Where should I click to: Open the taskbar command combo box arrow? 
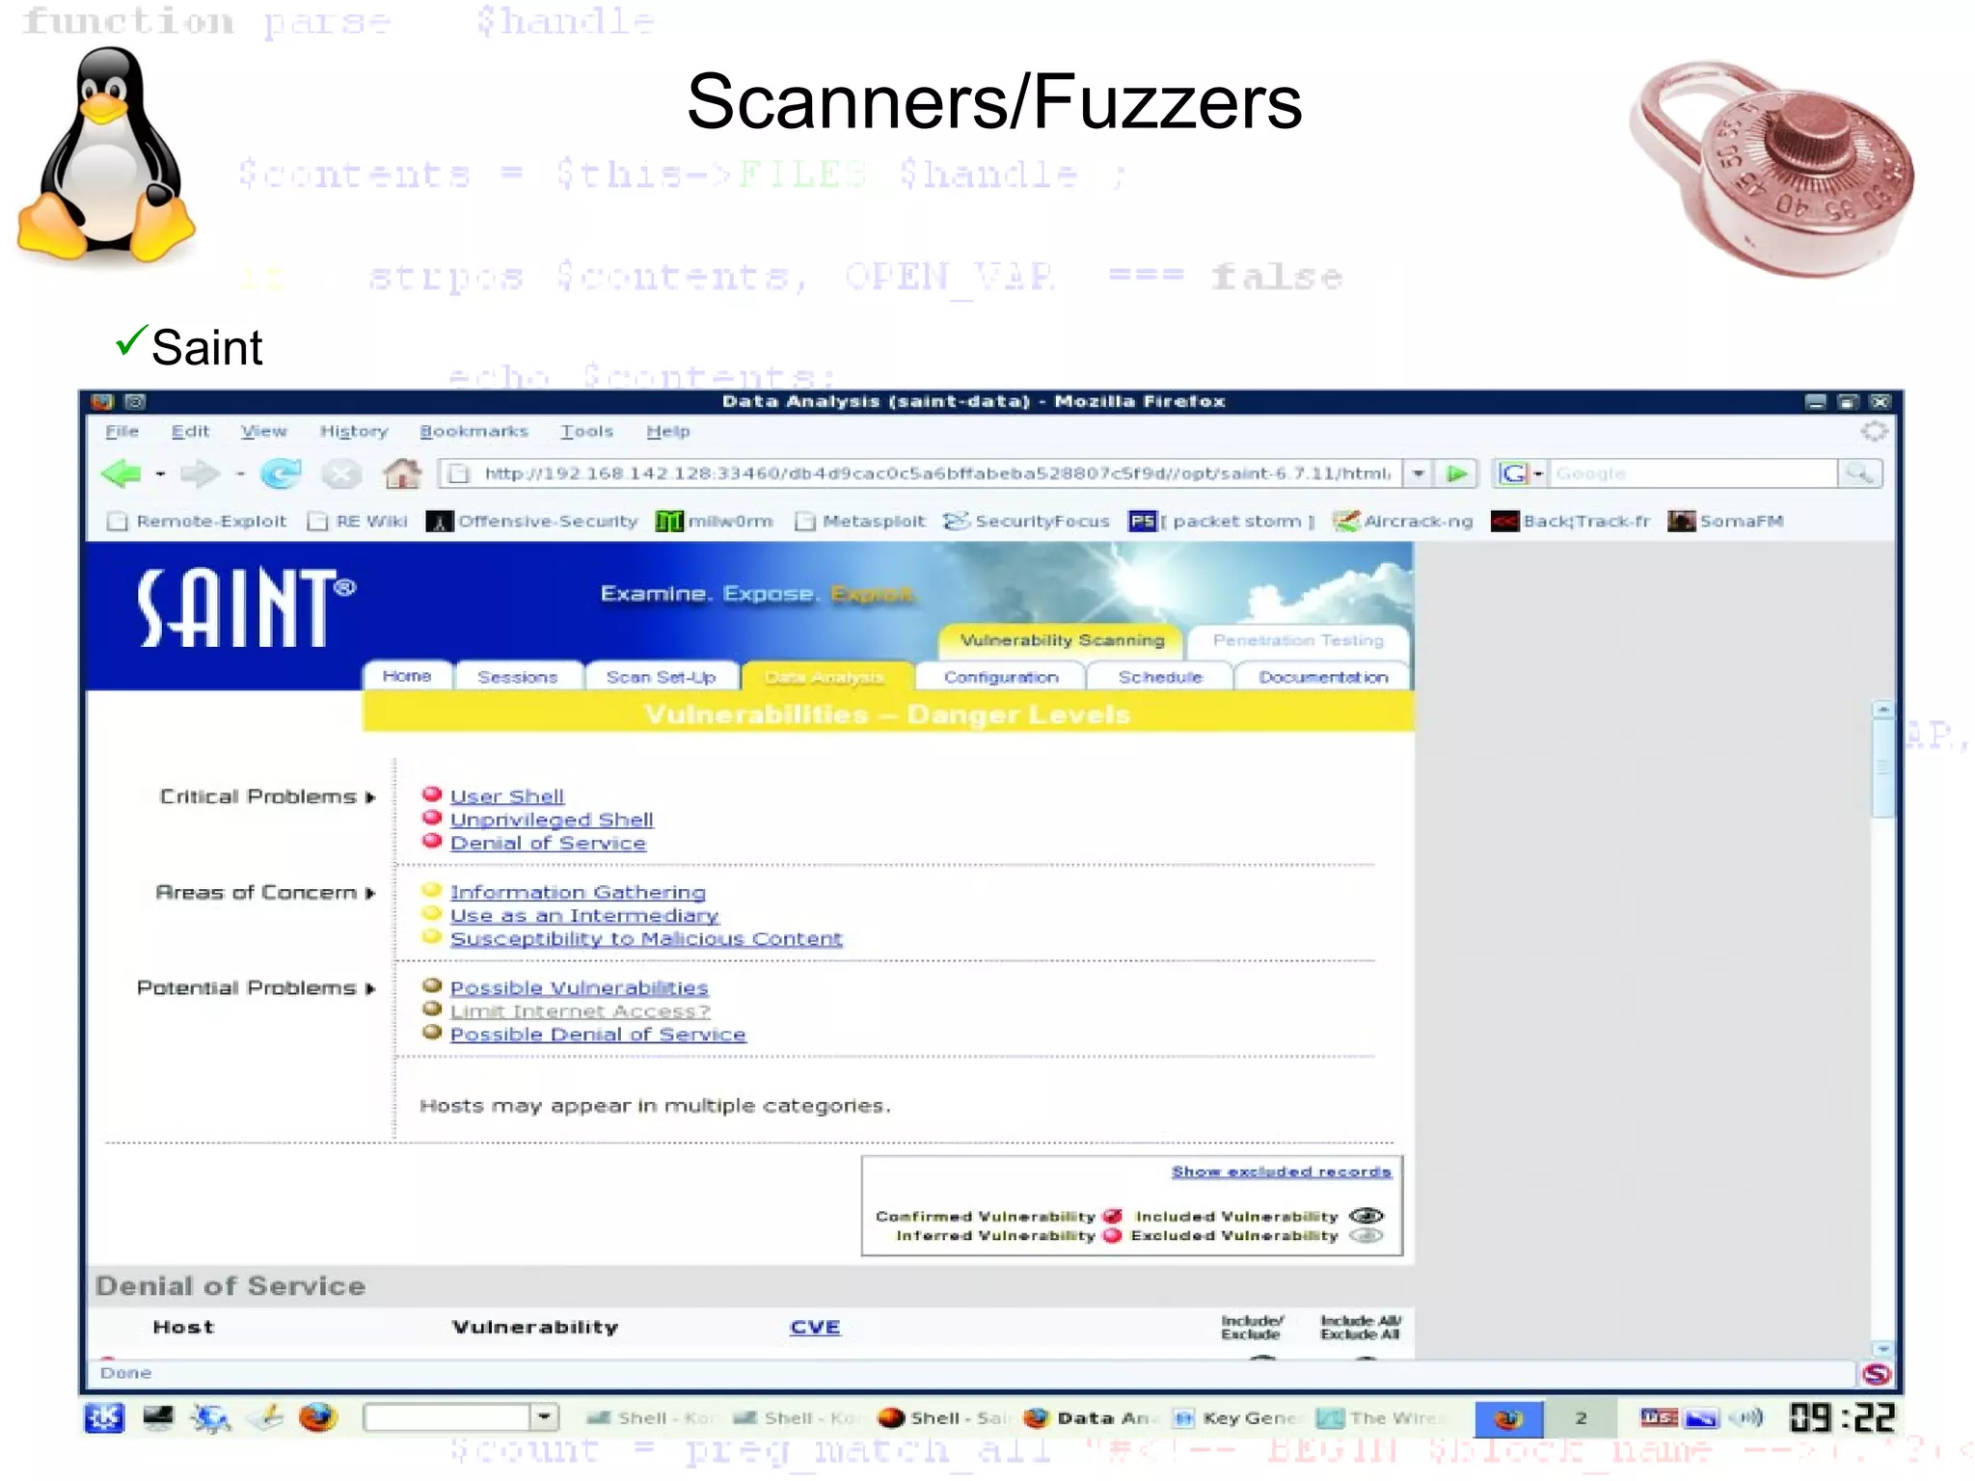pyautogui.click(x=544, y=1416)
